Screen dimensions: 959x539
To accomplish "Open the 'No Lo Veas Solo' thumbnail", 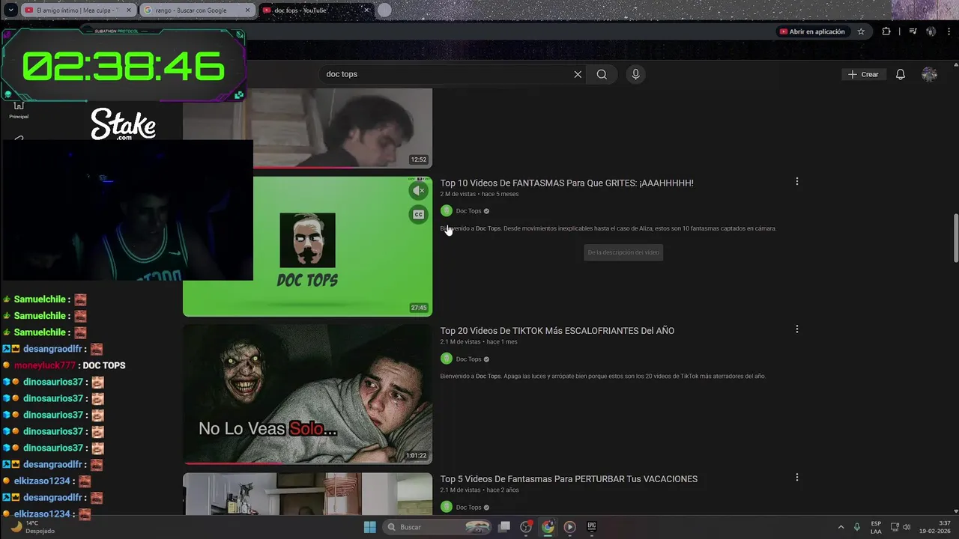I will [307, 394].
